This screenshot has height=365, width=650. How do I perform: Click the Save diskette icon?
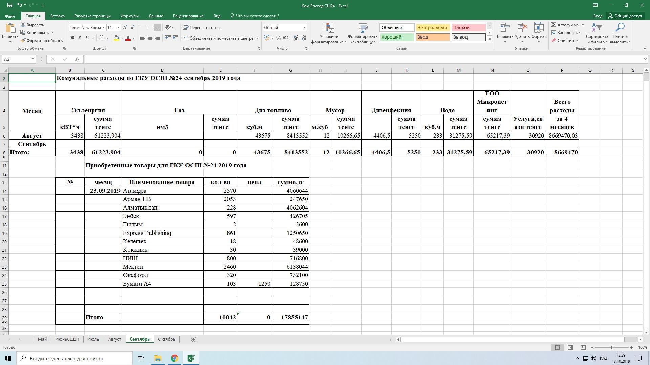coord(9,5)
